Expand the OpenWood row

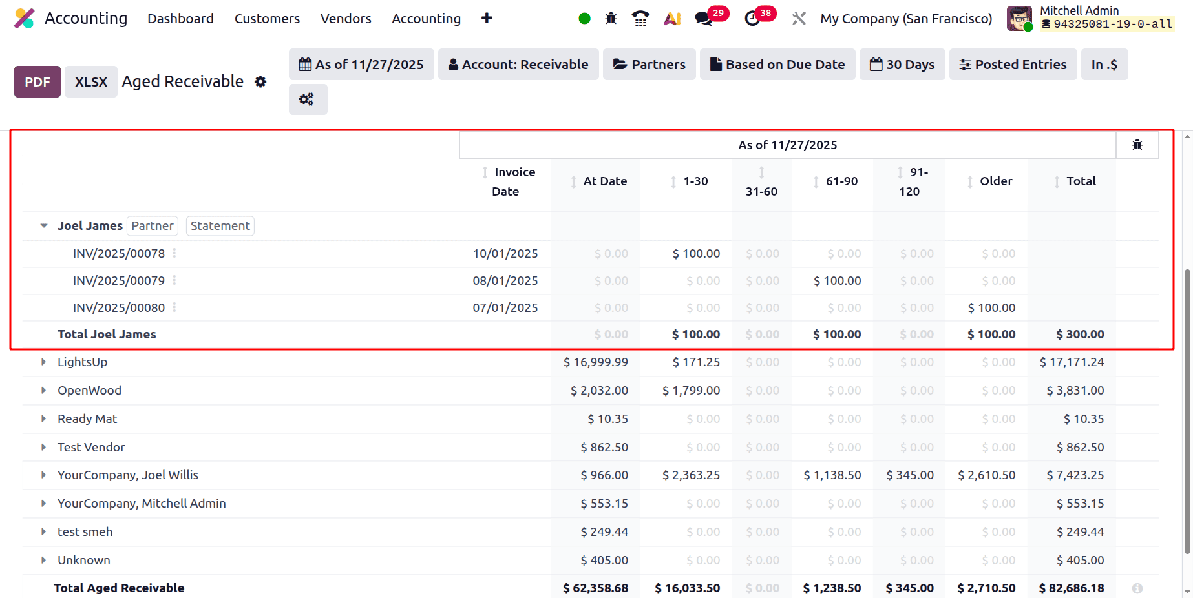point(43,391)
